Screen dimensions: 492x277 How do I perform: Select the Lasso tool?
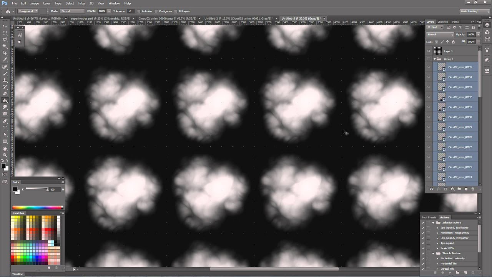(x=5, y=39)
